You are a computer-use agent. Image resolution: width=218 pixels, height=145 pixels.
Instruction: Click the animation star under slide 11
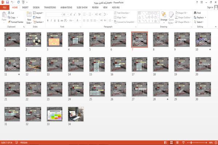click(19, 74)
